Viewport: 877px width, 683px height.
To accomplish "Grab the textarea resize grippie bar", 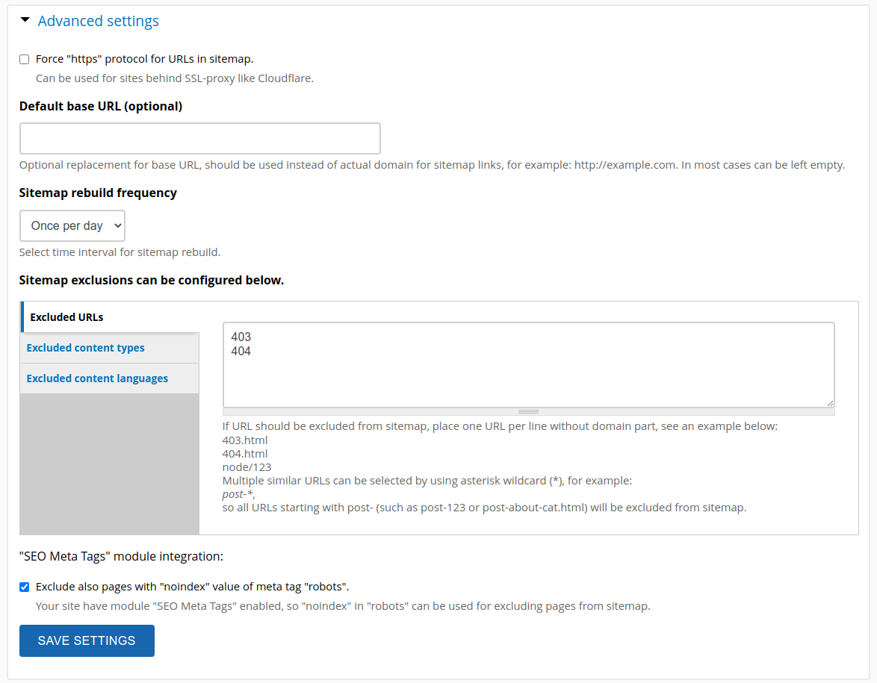I will pos(529,411).
